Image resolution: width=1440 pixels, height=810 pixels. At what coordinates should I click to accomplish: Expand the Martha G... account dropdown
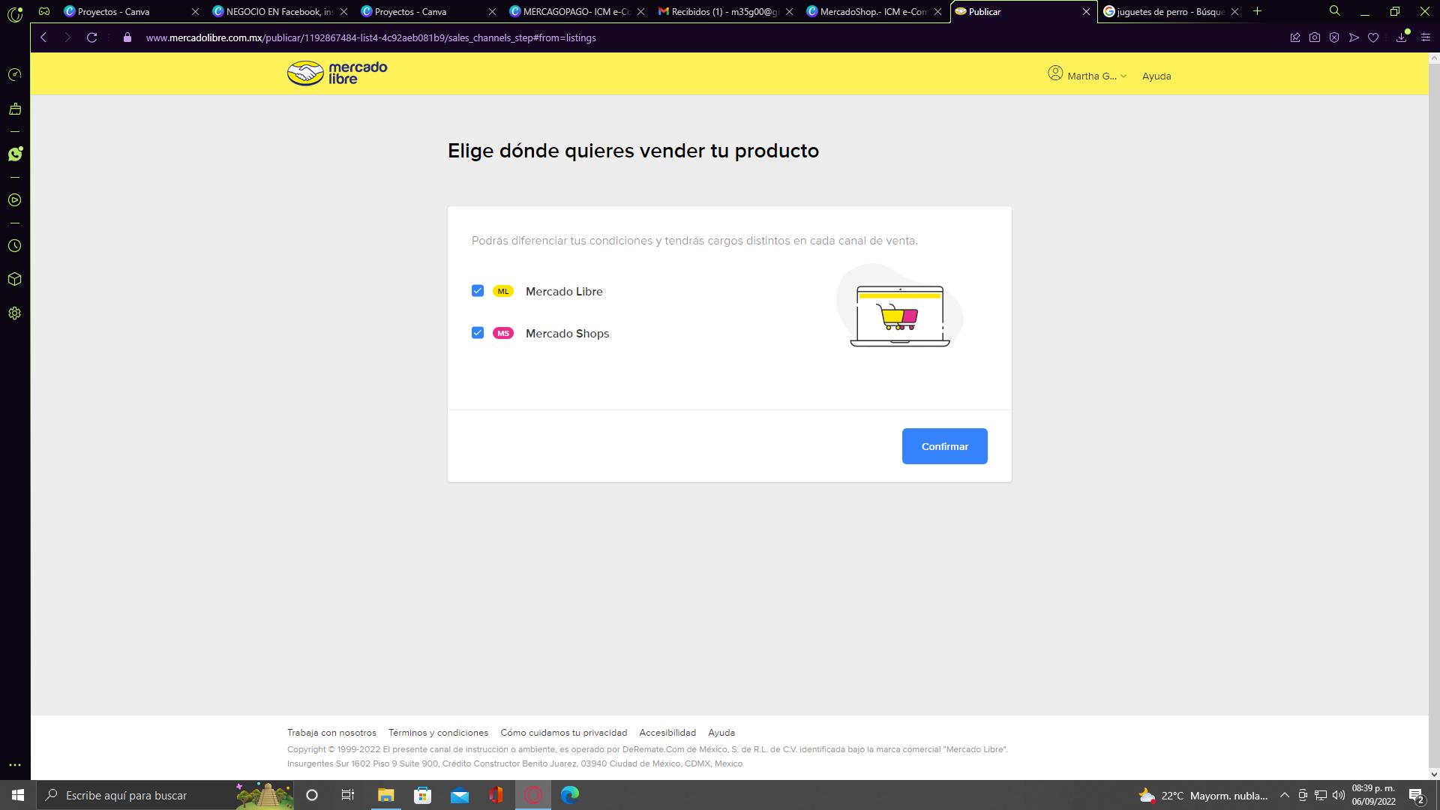tap(1087, 76)
